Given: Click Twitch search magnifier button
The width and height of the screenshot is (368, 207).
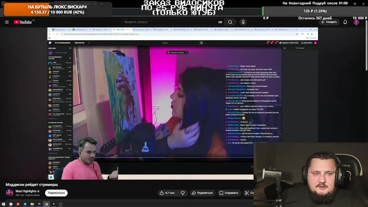Looking at the screenshot, I should coord(201,43).
